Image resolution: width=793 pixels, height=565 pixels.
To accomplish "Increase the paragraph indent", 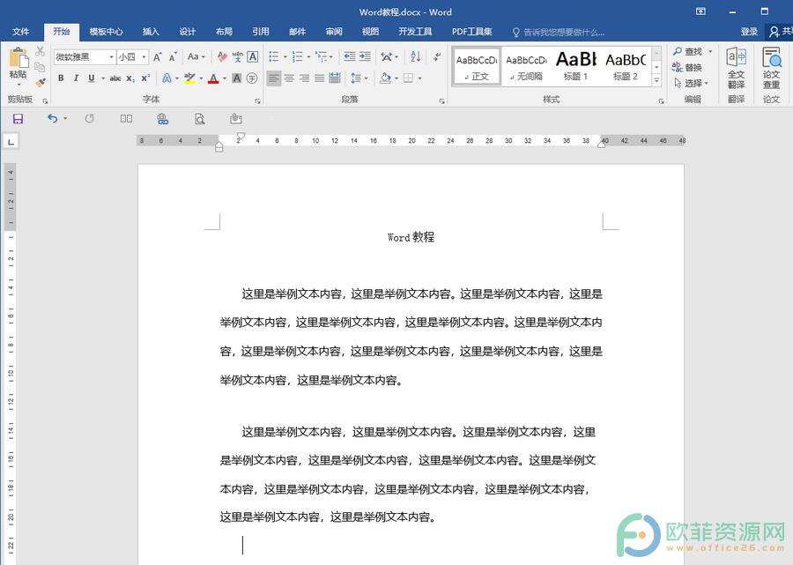I will point(365,56).
